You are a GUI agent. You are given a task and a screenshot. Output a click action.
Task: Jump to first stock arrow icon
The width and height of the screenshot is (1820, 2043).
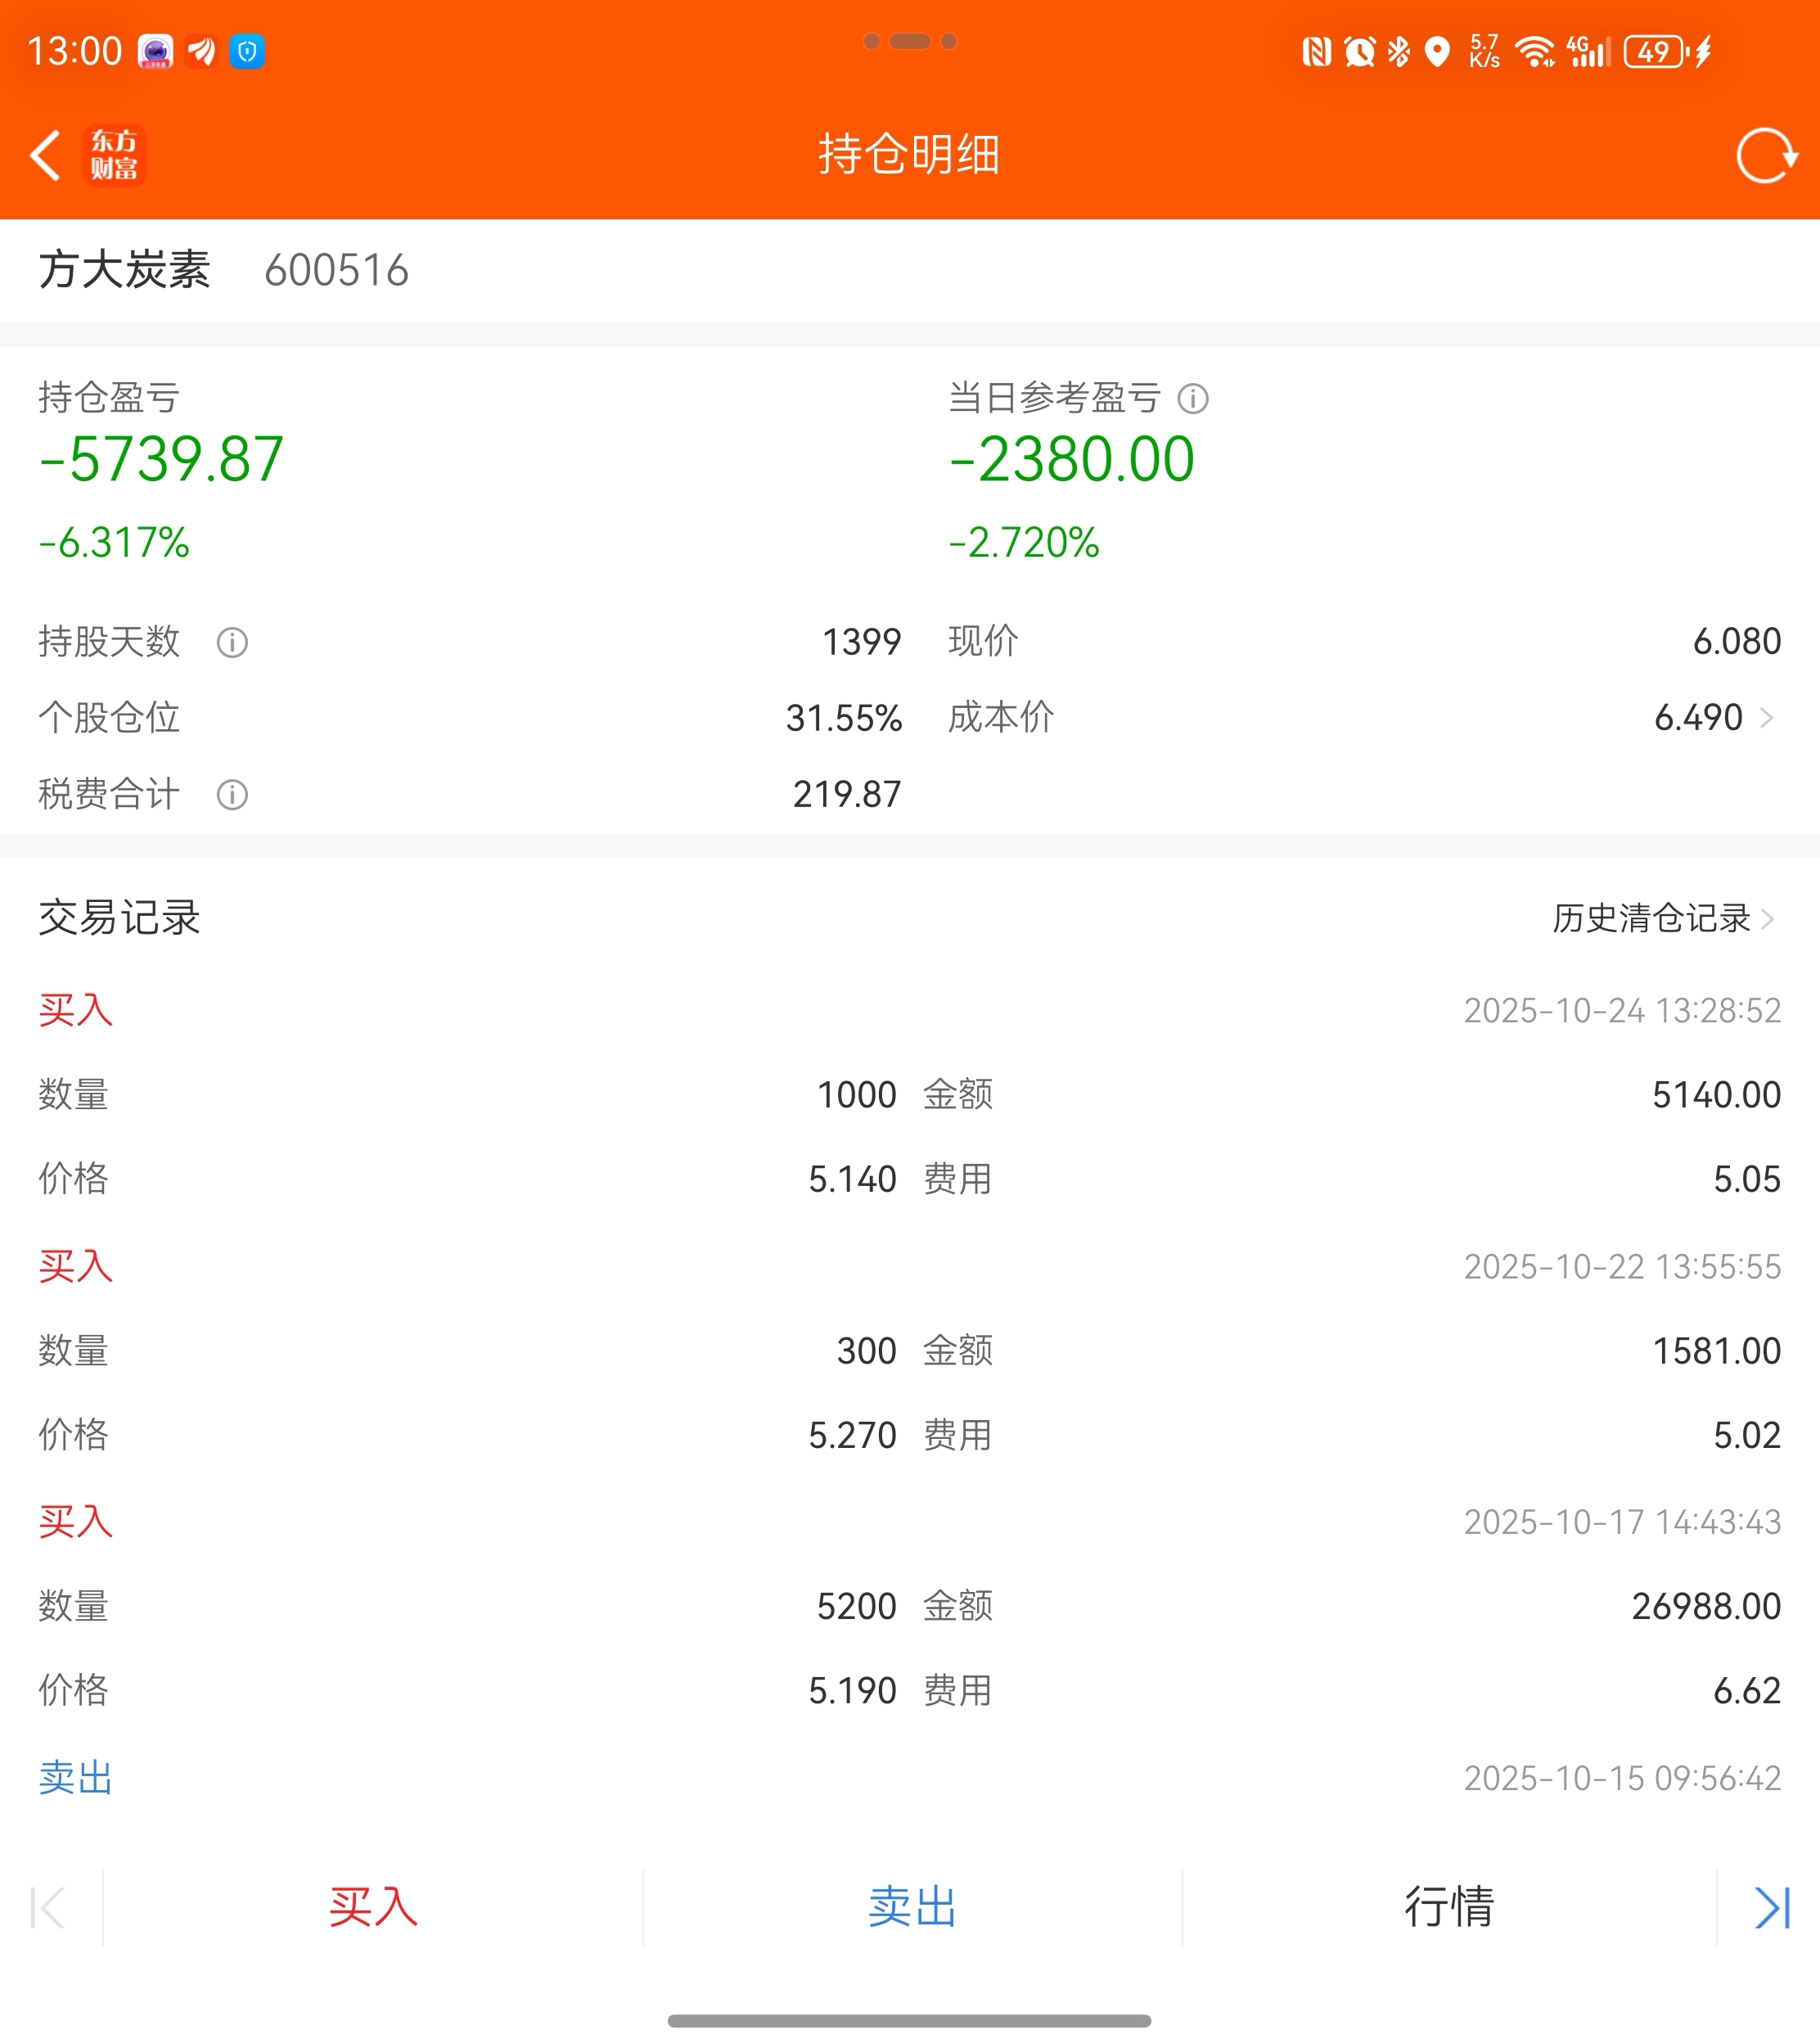[48, 1907]
